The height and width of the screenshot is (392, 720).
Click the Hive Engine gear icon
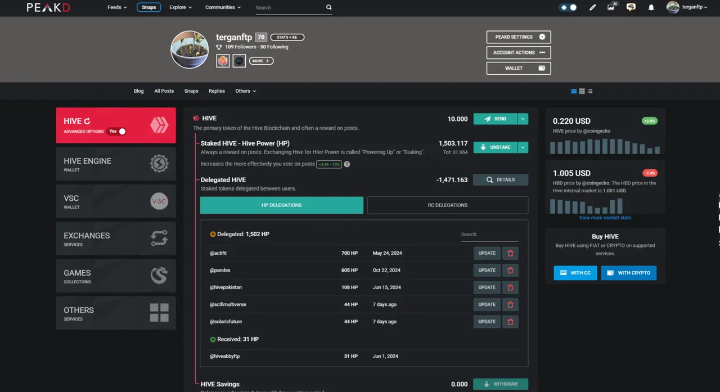[159, 164]
